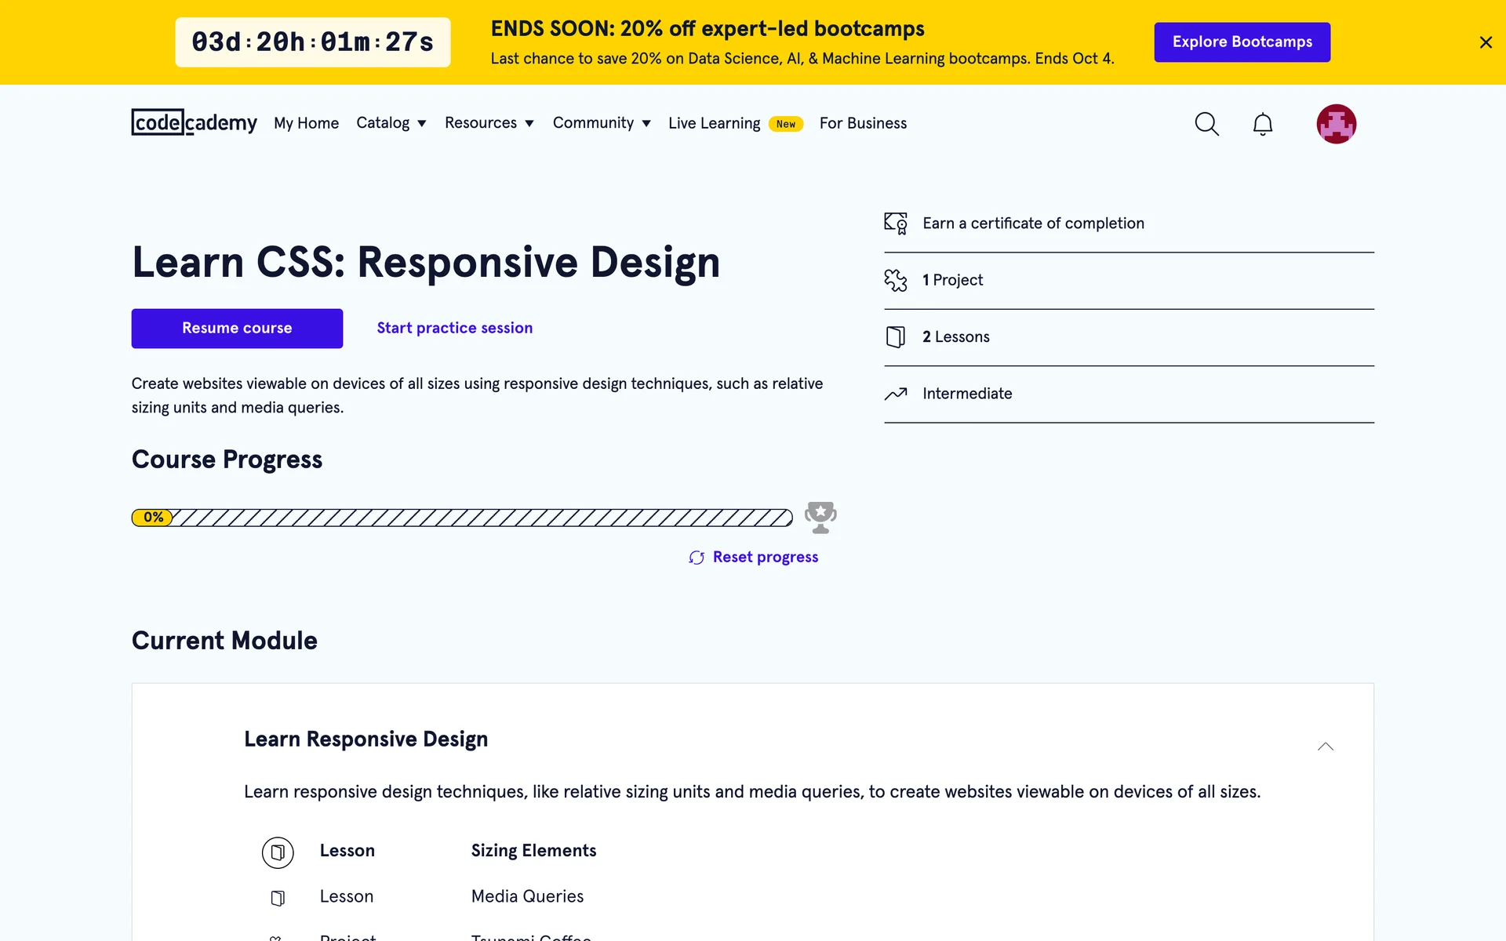Click the Media Queries lesson book icon
This screenshot has width=1506, height=941.
pos(278,898)
